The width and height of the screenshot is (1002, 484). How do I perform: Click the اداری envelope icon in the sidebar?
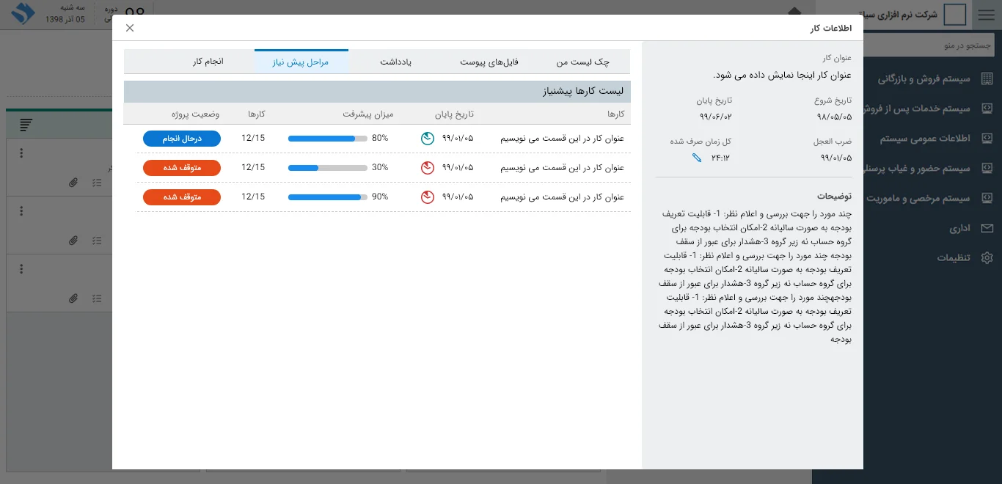click(987, 229)
